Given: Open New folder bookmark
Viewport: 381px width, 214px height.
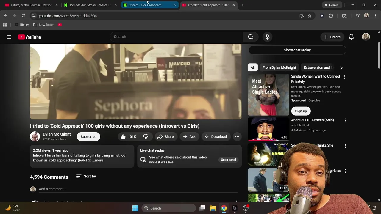Looking at the screenshot, I should [x=43, y=25].
